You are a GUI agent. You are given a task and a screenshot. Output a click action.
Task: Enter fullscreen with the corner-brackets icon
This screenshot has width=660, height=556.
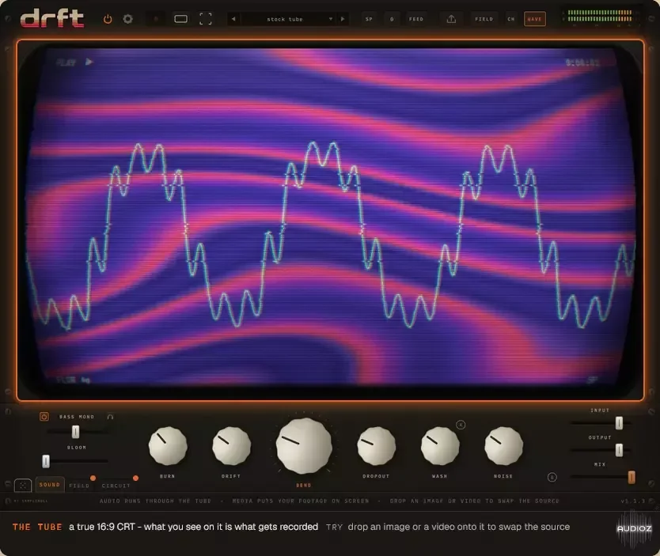coord(206,19)
